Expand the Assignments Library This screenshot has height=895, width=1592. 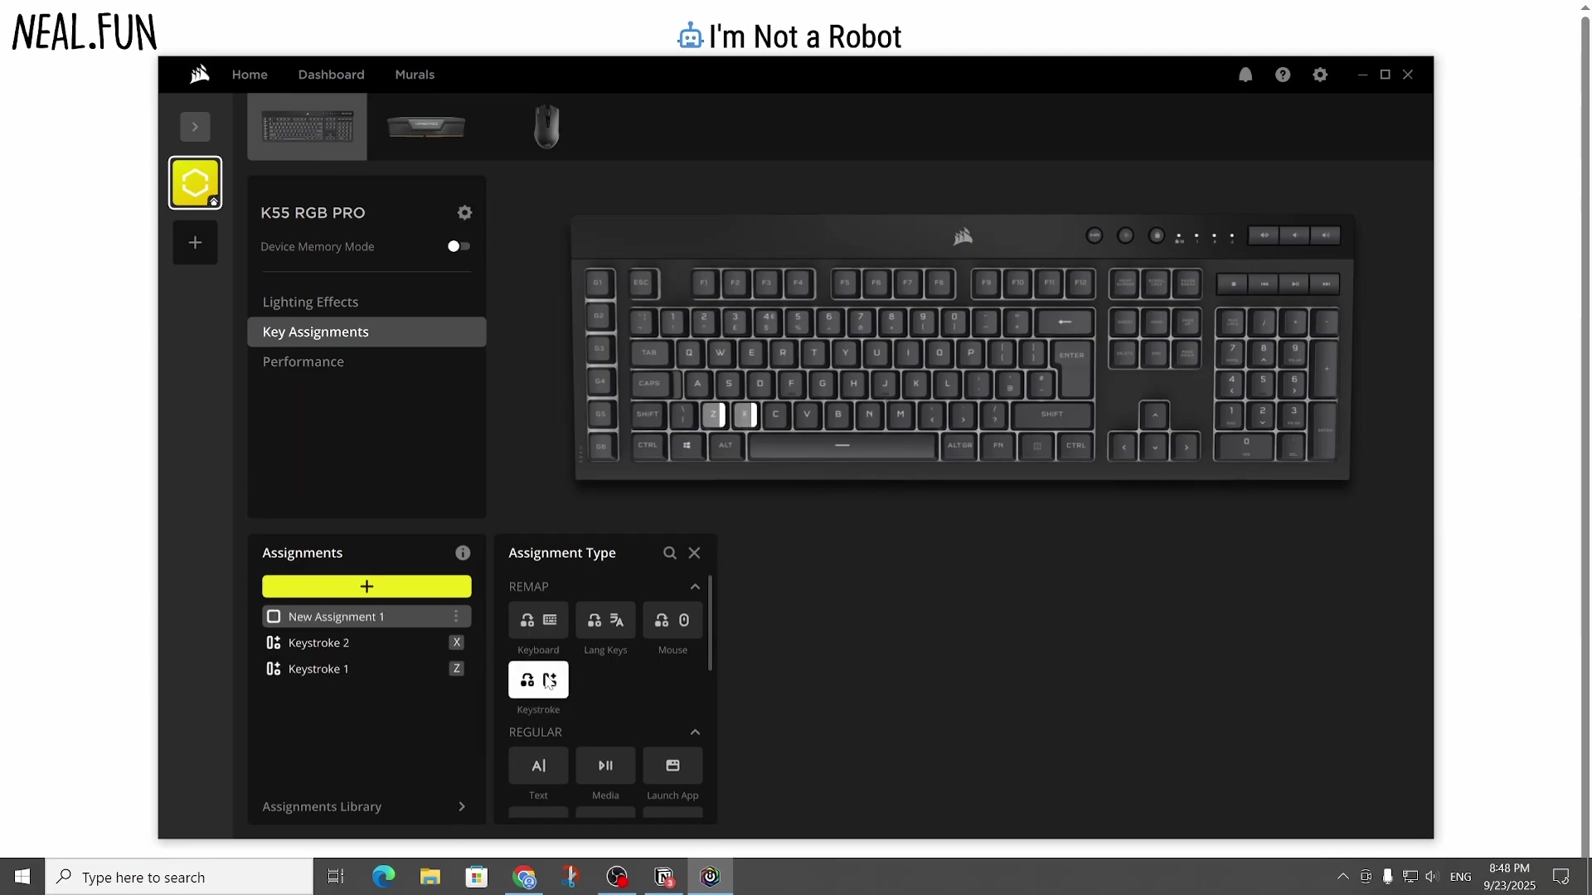point(462,806)
